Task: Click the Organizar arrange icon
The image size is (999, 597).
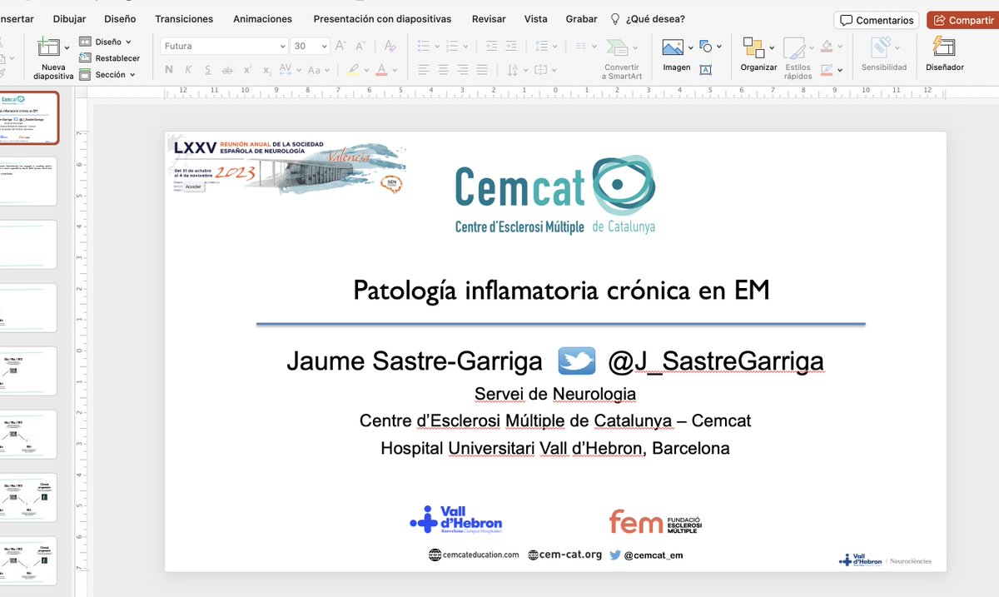Action: tap(753, 47)
